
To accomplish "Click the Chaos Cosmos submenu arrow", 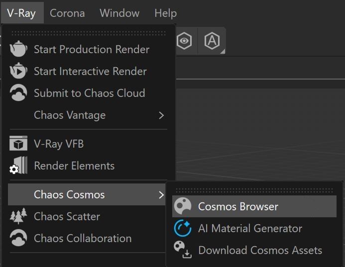I will 161,195.
